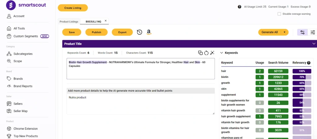Open Top New Products trophy icon
Screen dimensions: 317x139
coord(9,136)
